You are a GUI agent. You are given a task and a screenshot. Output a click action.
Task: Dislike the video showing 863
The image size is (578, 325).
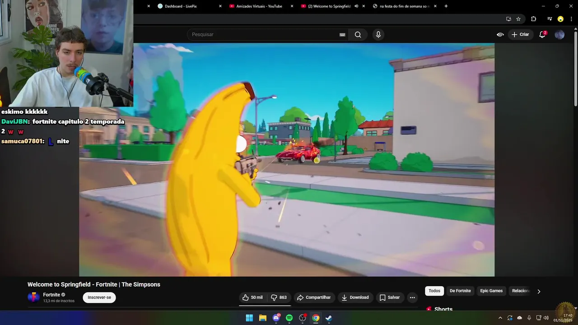(279, 297)
